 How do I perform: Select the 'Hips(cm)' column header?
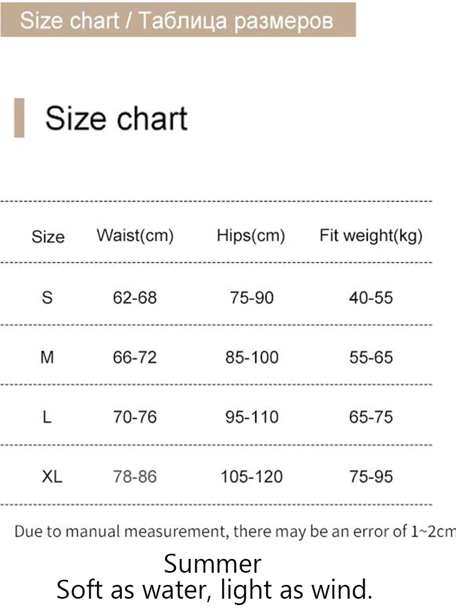click(x=251, y=236)
